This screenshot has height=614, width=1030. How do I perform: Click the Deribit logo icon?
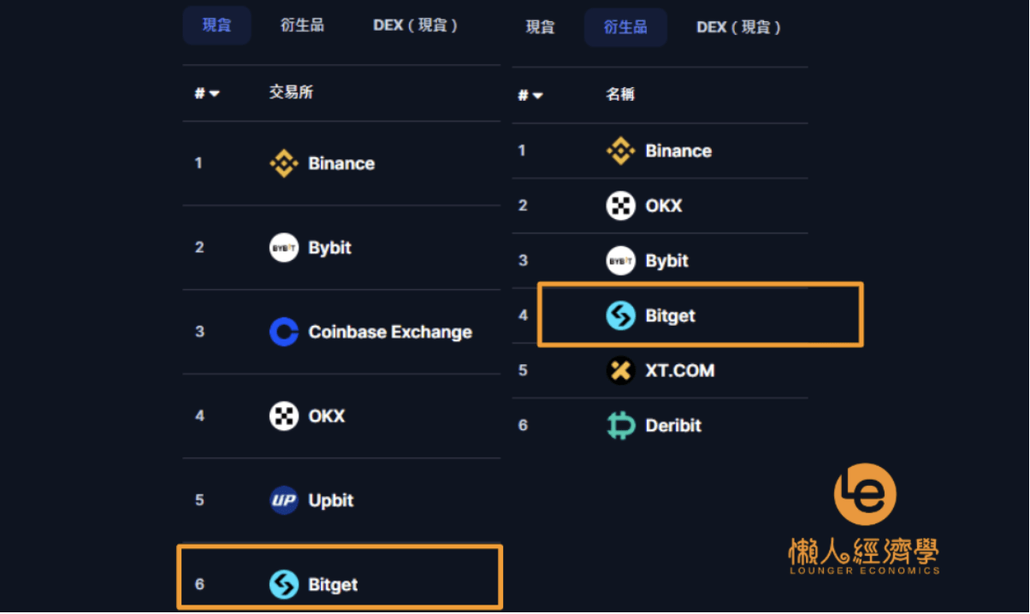tap(621, 425)
